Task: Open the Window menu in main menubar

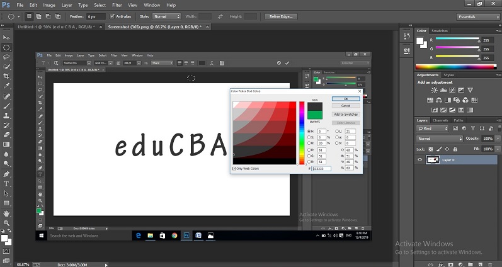Action: pyautogui.click(x=152, y=5)
